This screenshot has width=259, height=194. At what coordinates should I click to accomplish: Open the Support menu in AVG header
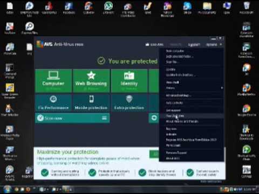[x=194, y=45]
